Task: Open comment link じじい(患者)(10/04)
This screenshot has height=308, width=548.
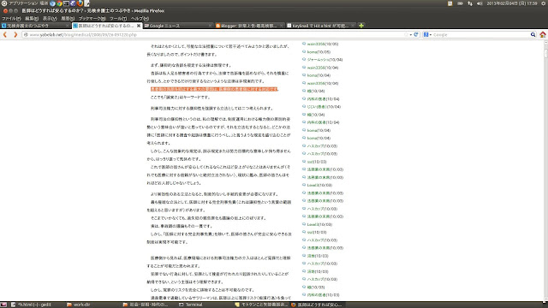Action: coord(324,107)
